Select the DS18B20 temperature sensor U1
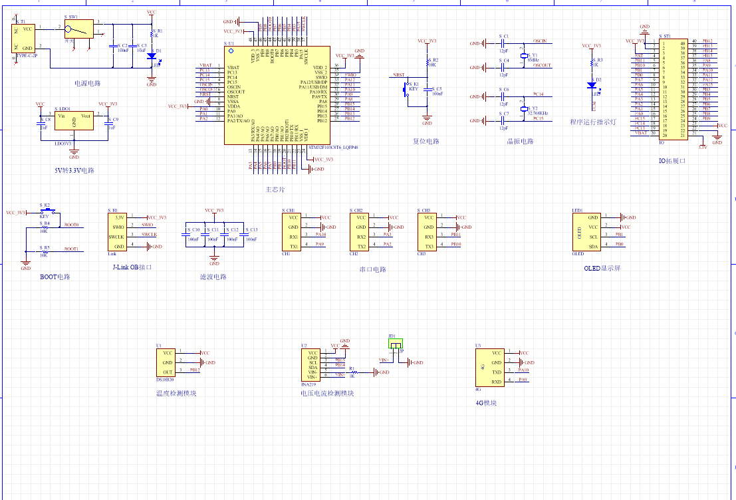This screenshot has height=500, width=736. point(166,362)
